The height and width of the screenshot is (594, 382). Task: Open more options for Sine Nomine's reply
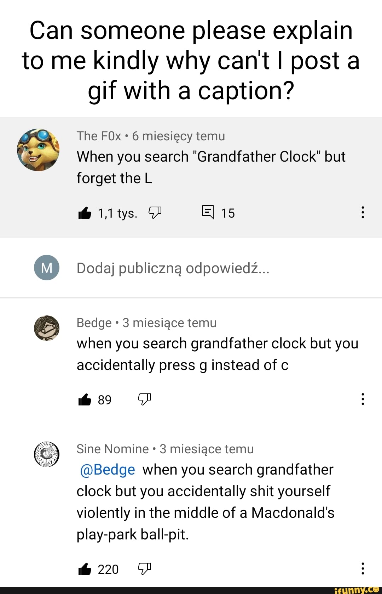tap(363, 568)
